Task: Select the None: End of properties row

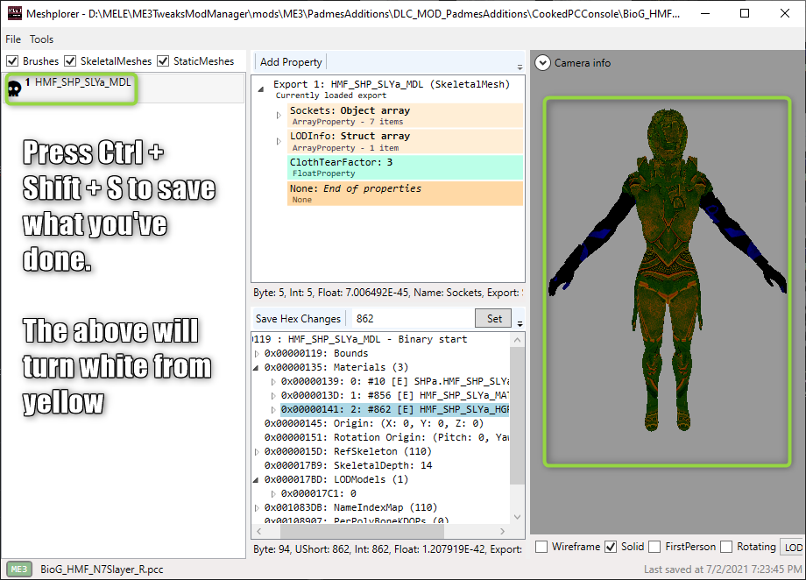Action: click(405, 194)
